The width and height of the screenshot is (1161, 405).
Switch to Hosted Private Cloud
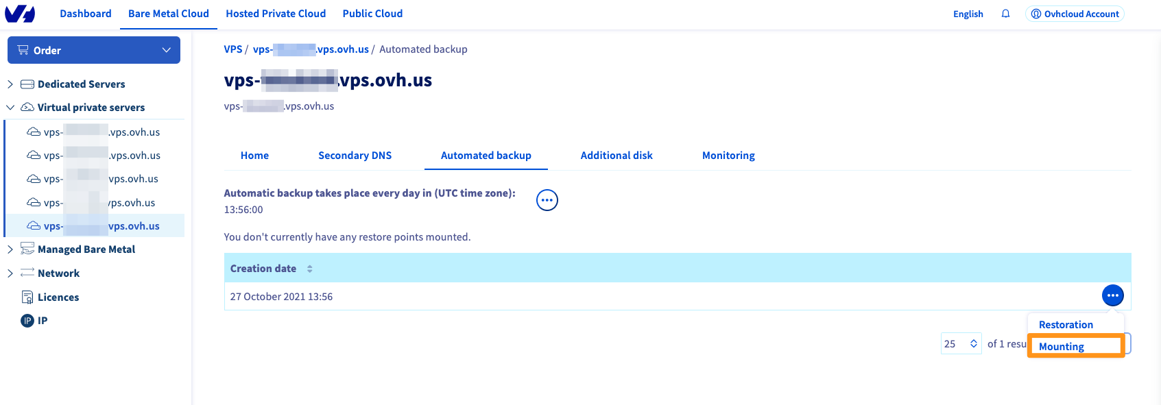coord(276,14)
